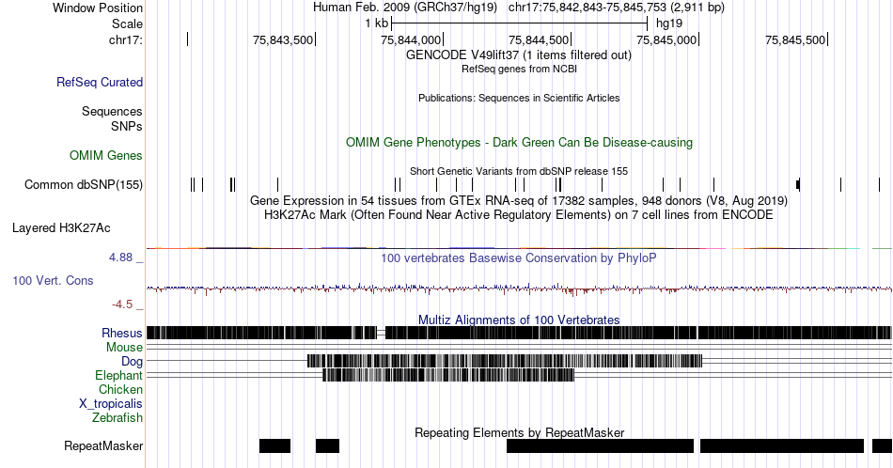Click the SNPs track label
893x468 pixels.
[127, 126]
